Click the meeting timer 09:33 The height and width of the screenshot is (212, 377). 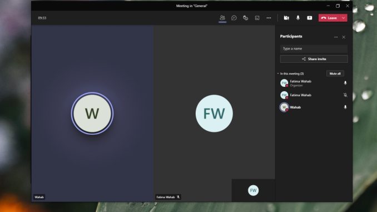[42, 18]
